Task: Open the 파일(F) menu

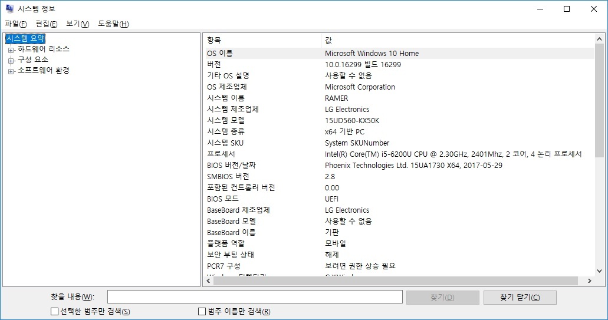Action: coord(16,24)
